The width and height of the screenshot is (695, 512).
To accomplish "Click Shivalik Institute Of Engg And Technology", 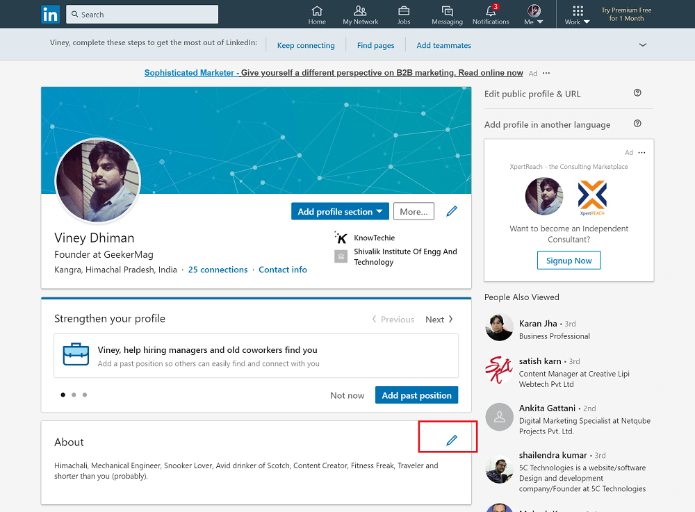I will point(405,256).
